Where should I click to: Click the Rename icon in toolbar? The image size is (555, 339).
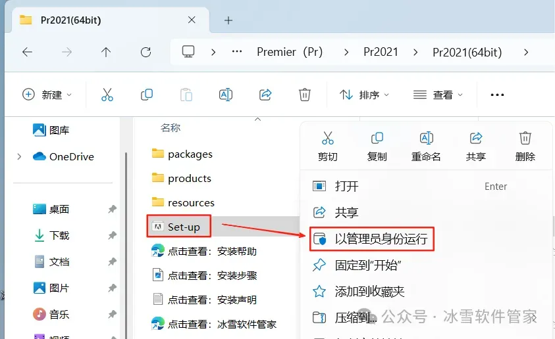226,95
